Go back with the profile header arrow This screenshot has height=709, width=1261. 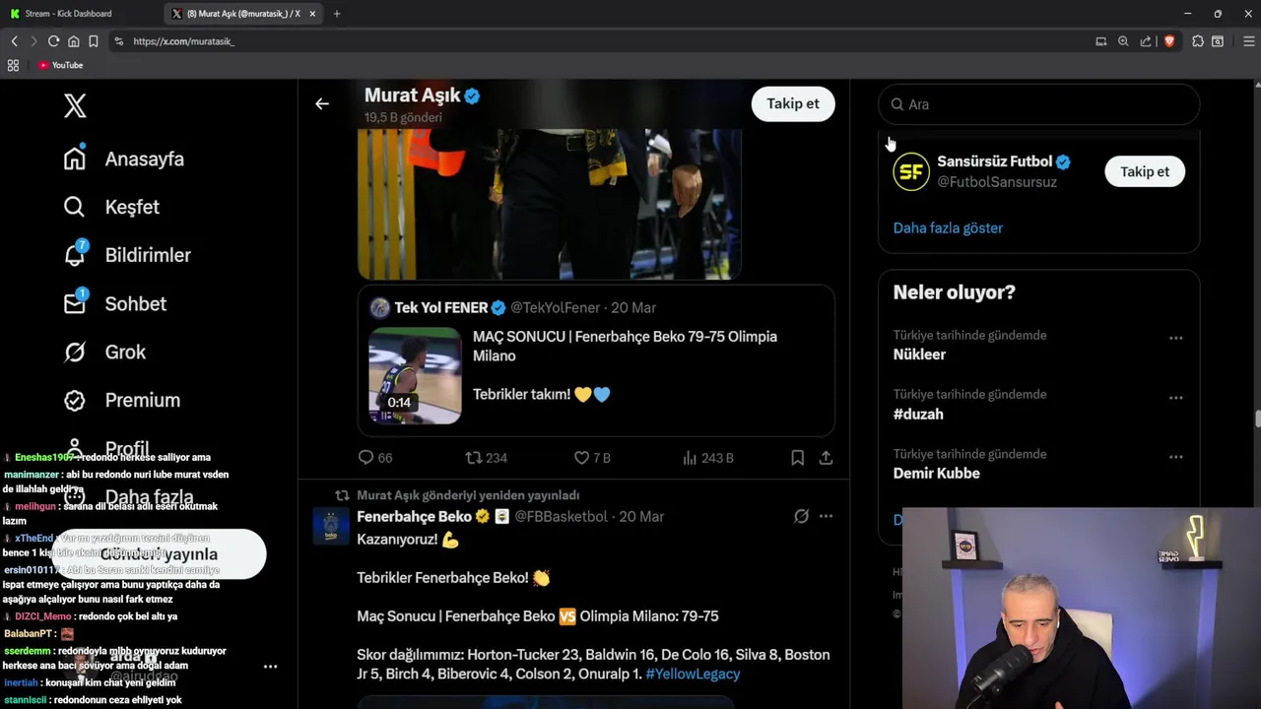click(x=322, y=103)
